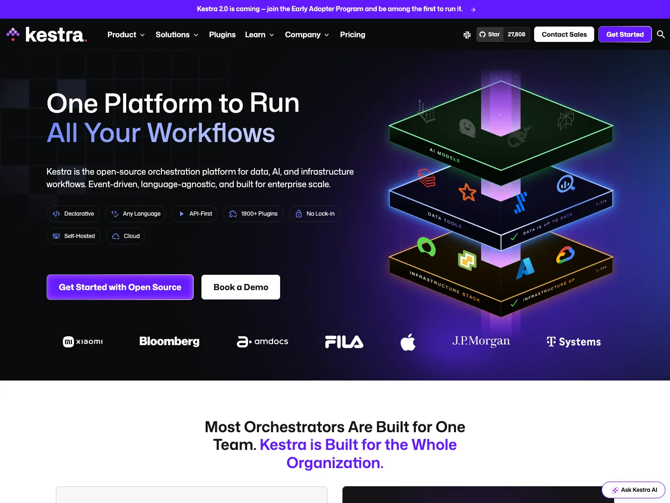Click the J.P.Morgan logo
The image size is (670, 503).
[481, 341]
